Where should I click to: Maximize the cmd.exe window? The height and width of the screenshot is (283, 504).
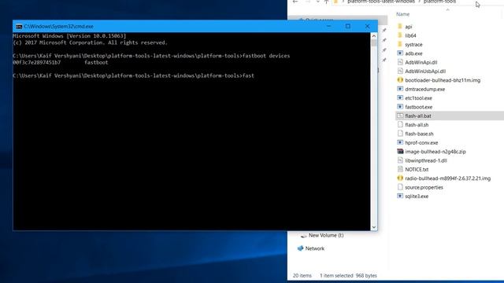tap(348, 26)
